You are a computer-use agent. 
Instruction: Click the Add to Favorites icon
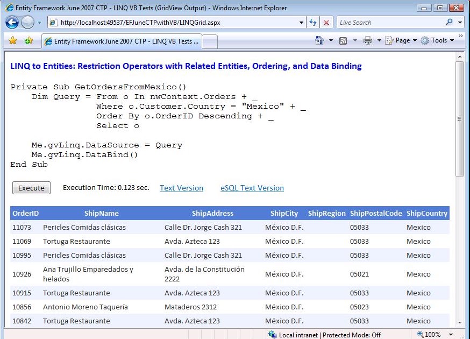pyautogui.click(x=29, y=40)
